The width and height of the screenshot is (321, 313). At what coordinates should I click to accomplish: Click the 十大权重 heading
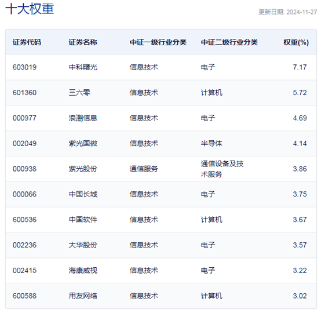point(30,9)
